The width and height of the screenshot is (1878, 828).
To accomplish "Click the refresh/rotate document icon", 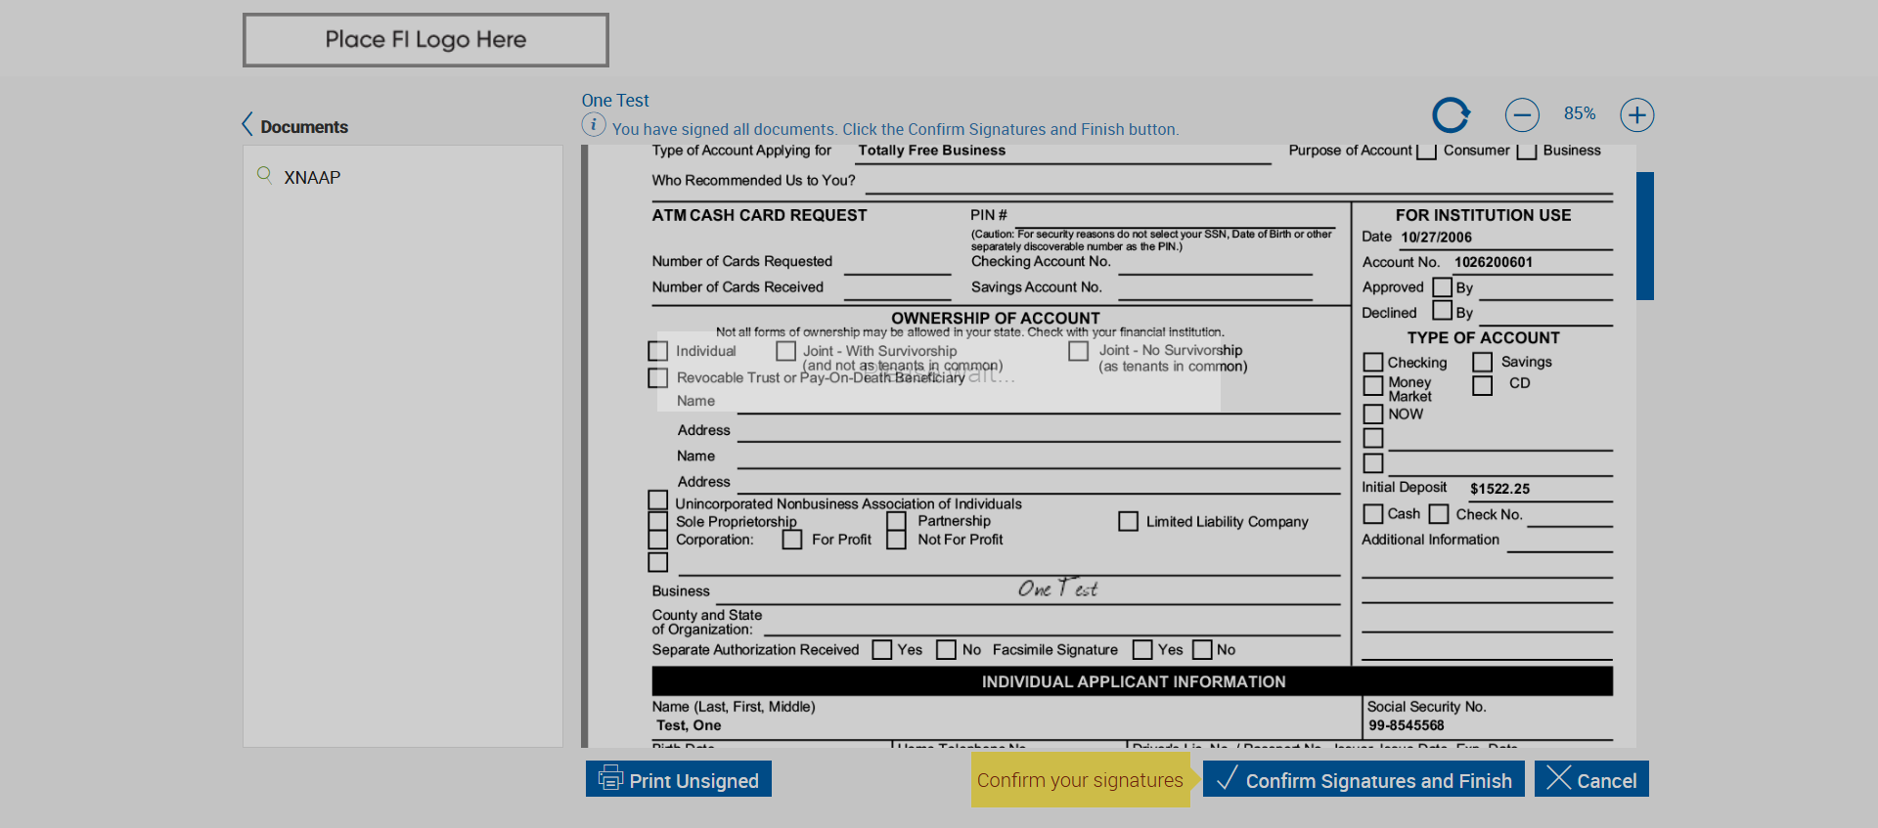I will [1451, 114].
